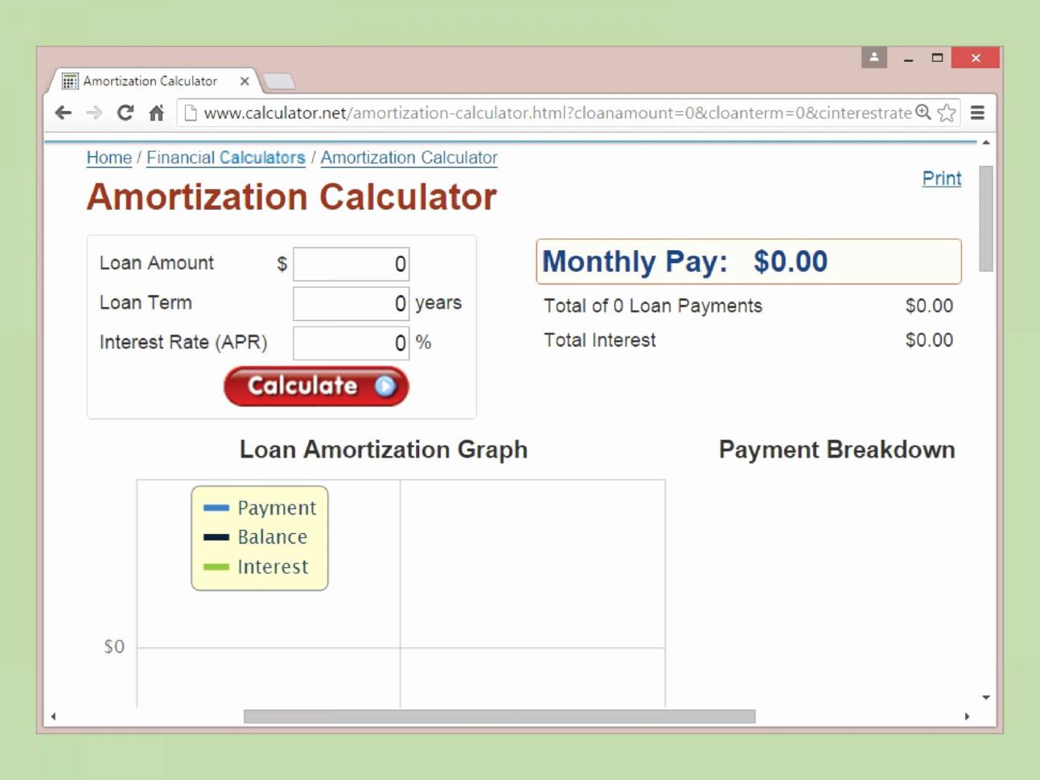Reload the page with the refresh icon

pos(125,113)
